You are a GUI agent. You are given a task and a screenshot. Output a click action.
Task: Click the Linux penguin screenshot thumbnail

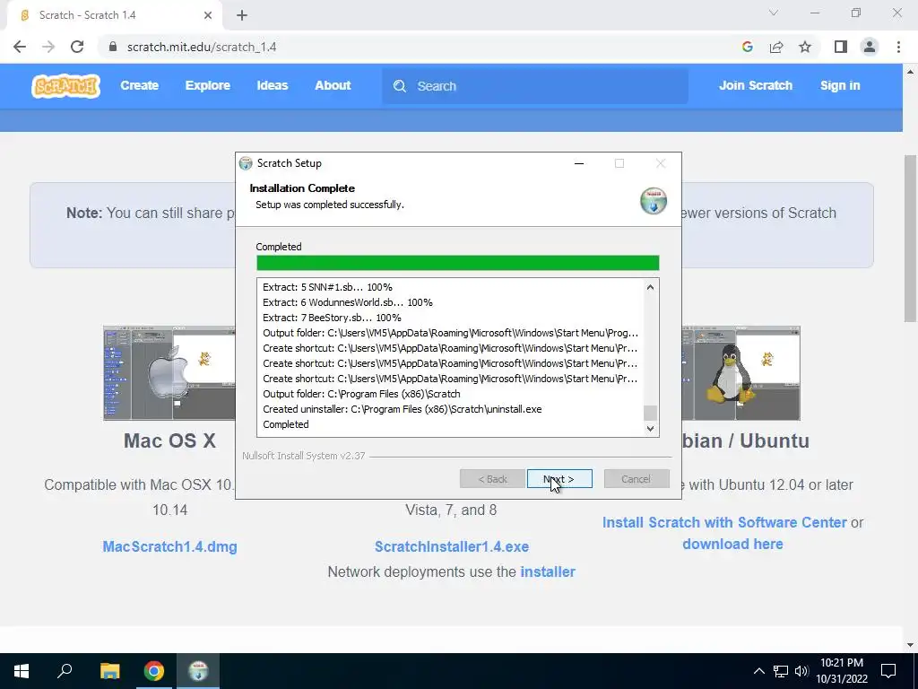tap(741, 373)
